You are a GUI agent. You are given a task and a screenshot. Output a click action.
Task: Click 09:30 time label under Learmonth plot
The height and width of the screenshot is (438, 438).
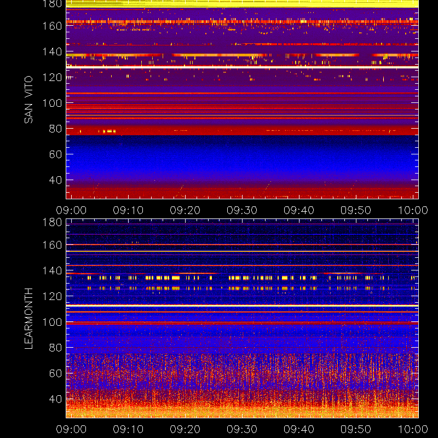click(242, 429)
